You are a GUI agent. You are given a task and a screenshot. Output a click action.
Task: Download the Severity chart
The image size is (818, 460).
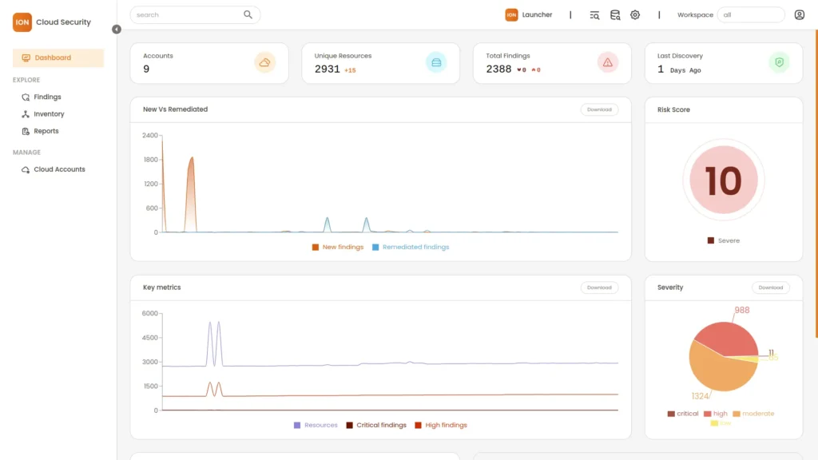pos(771,287)
